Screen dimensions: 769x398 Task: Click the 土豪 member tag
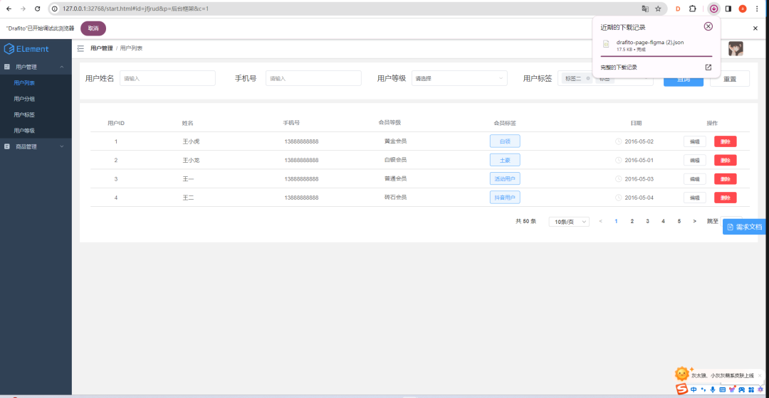(x=505, y=160)
